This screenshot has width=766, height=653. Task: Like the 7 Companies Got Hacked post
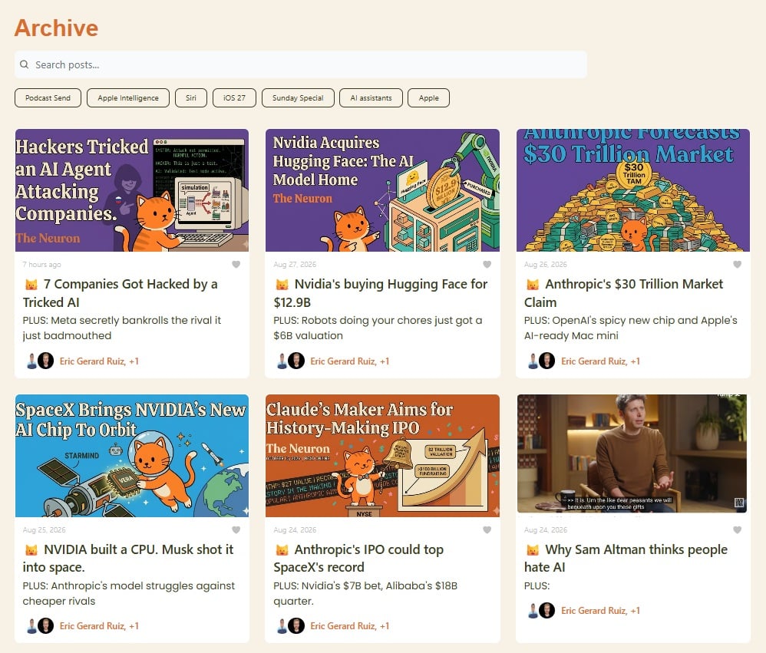pyautogui.click(x=236, y=264)
